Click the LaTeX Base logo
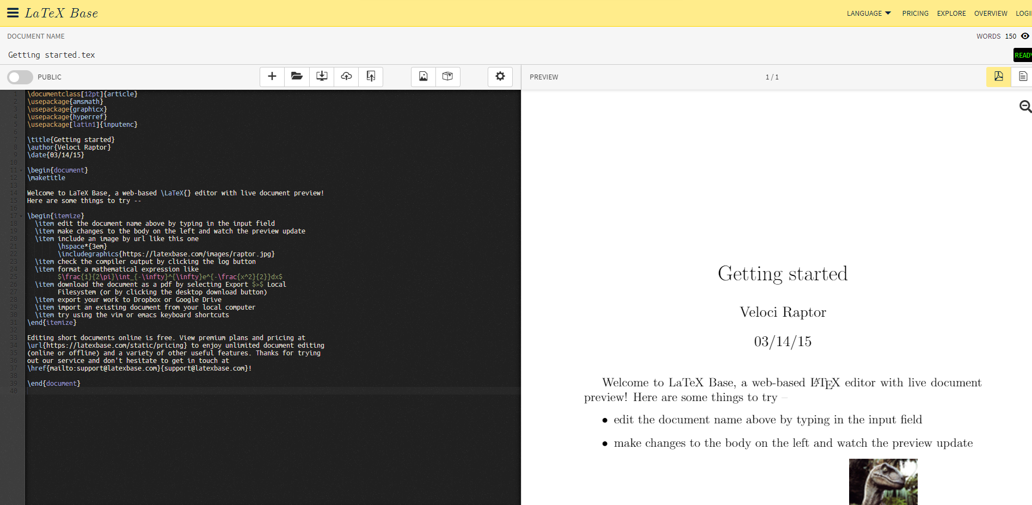 (x=62, y=13)
